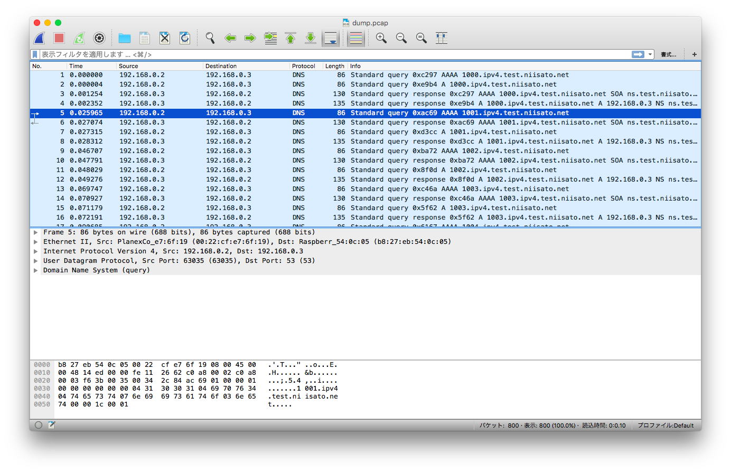Select packet 12, query response 0x8f0d
Screen dimensions: 731x473
[x=365, y=179]
